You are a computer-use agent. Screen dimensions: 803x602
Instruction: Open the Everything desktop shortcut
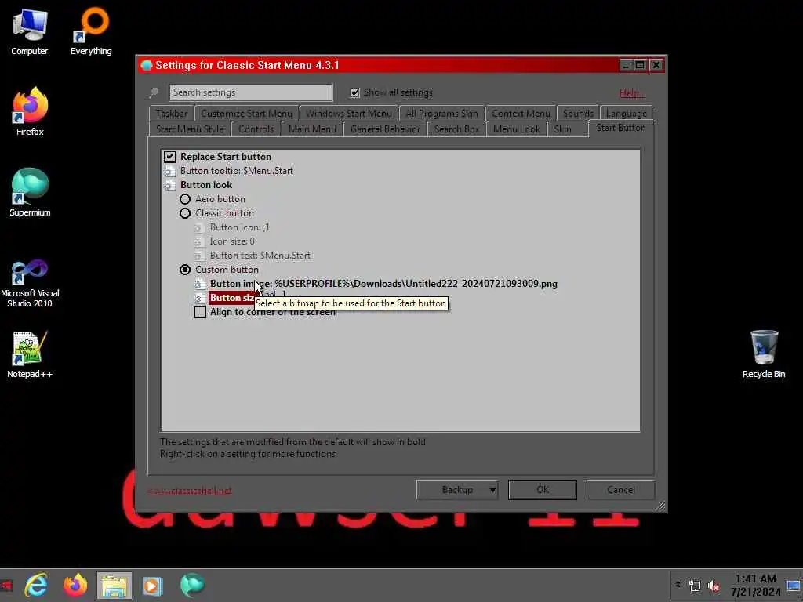click(x=91, y=31)
